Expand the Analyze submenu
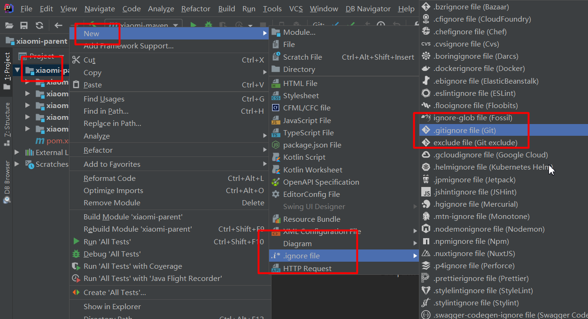Viewport: 588px width, 319px height. point(170,136)
